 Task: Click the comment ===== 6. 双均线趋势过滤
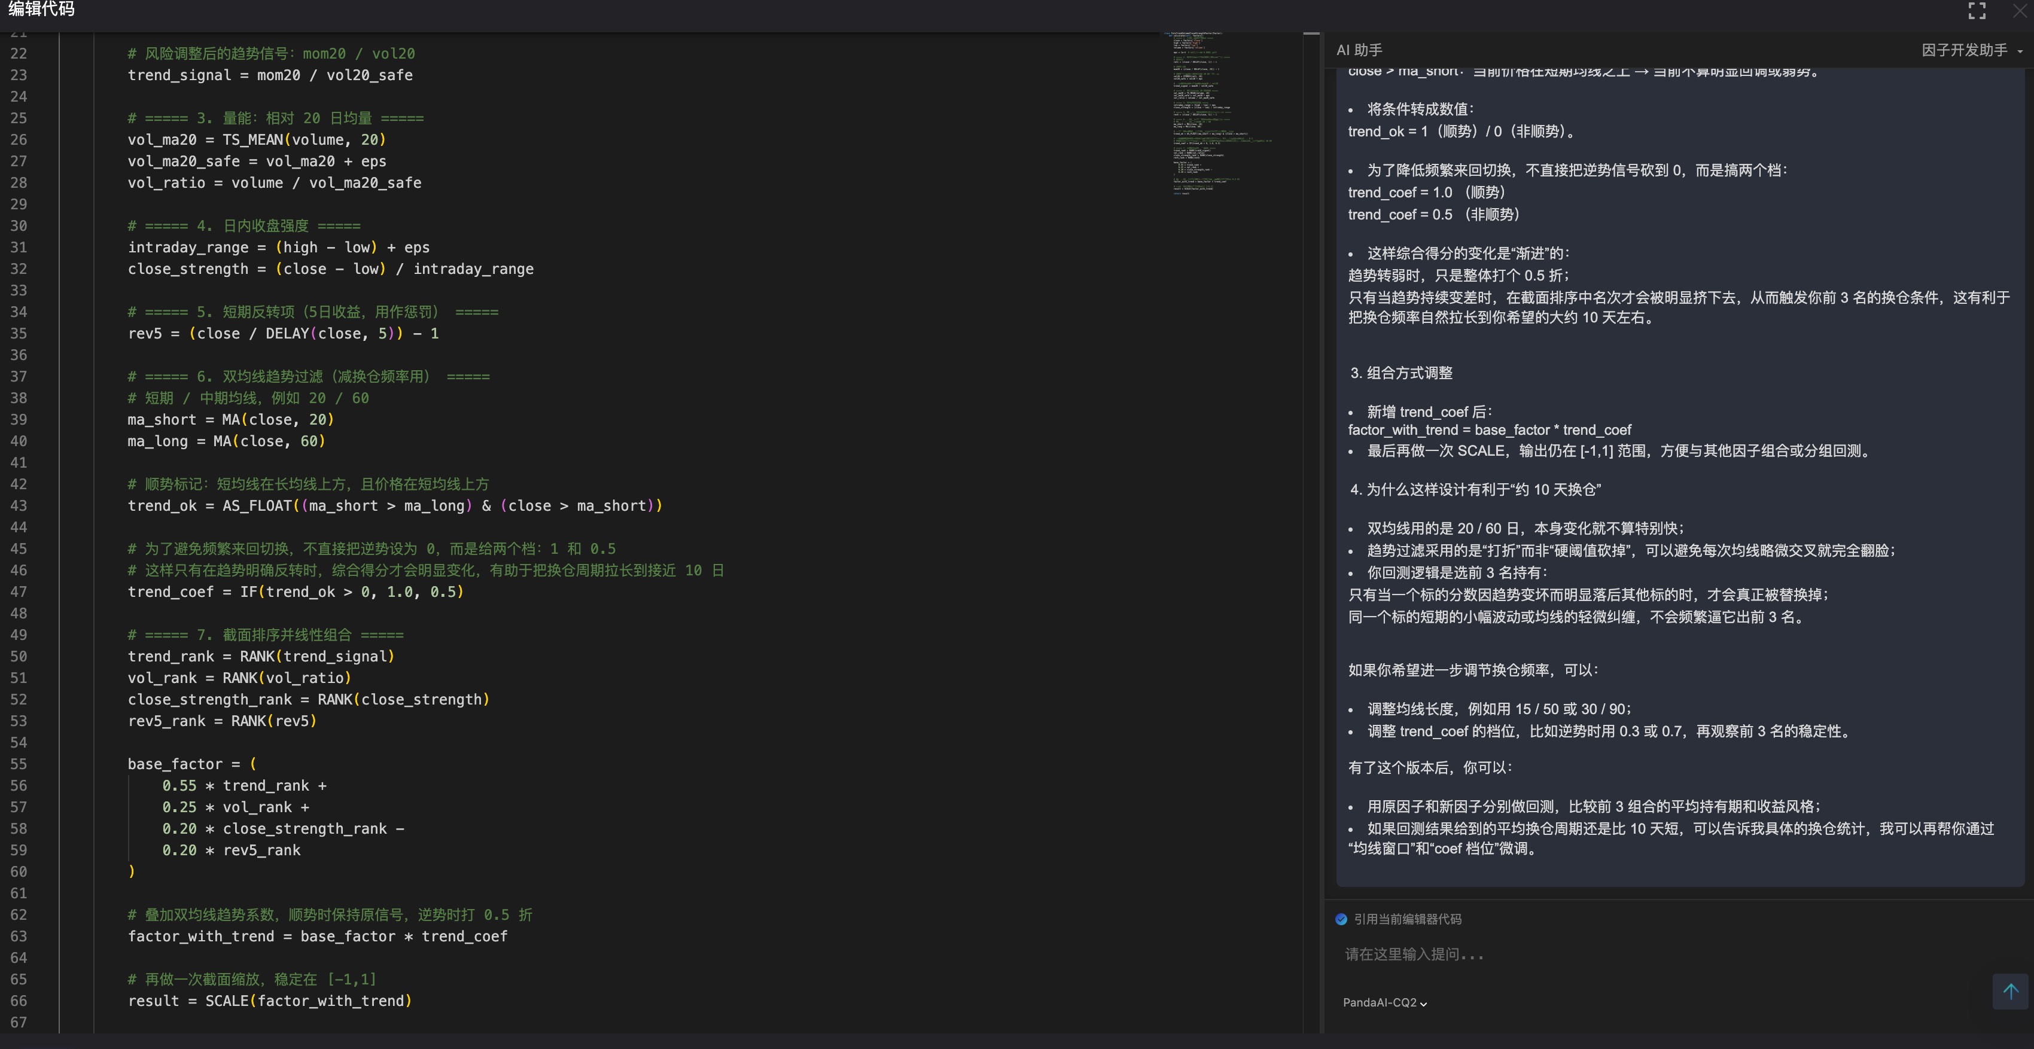[309, 377]
